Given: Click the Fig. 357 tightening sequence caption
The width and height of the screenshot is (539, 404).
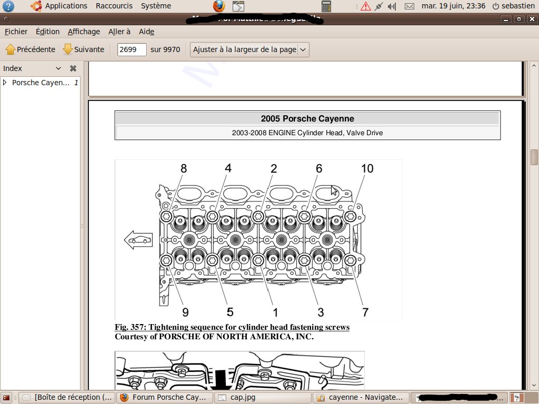Looking at the screenshot, I should tap(232, 327).
